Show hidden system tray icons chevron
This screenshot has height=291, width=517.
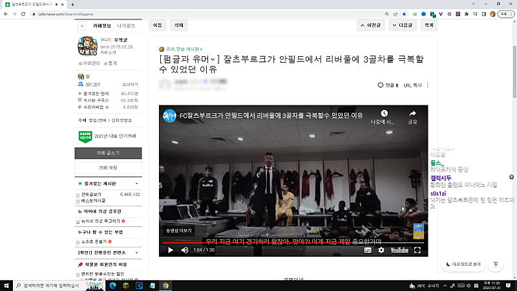pos(445,286)
